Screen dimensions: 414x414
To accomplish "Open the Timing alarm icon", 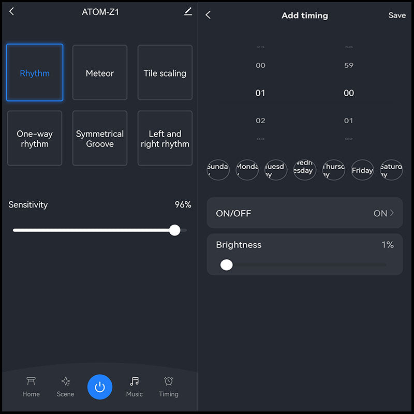I will coord(168,387).
